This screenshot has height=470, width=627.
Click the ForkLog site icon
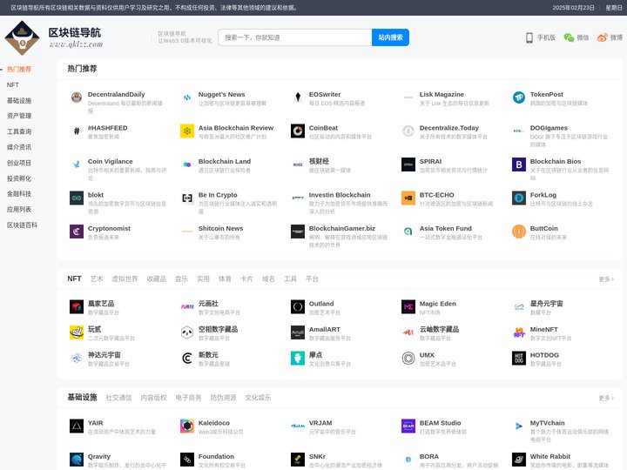[519, 198]
